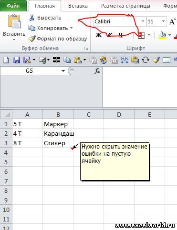Activate the Формат по образцу brush

(x=58, y=39)
